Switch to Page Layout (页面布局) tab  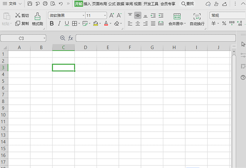[100, 4]
